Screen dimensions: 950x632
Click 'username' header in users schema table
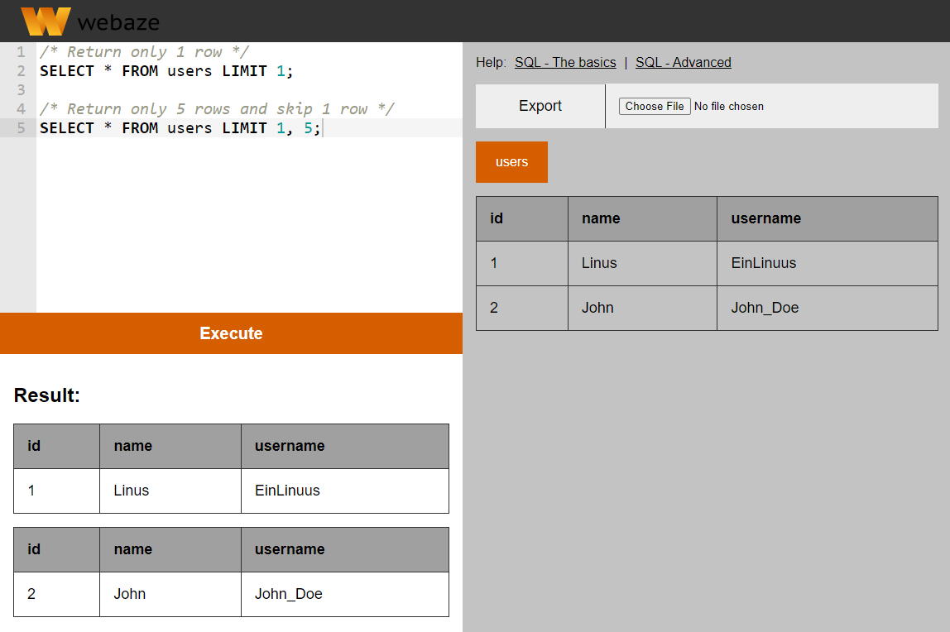point(827,218)
